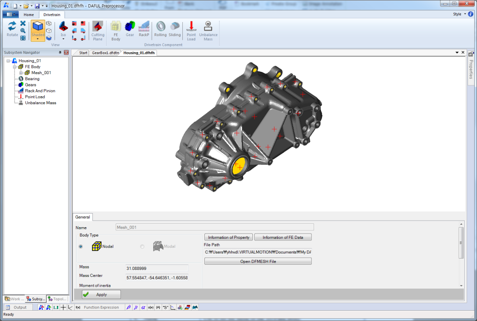
Task: Choose the Modal body type option
Action: coord(142,246)
